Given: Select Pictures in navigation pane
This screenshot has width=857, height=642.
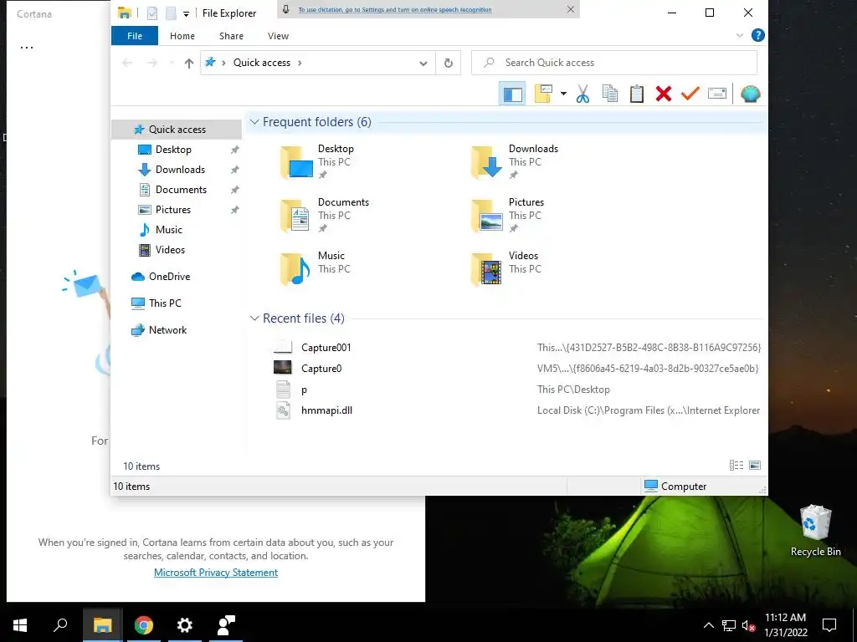Looking at the screenshot, I should [172, 210].
